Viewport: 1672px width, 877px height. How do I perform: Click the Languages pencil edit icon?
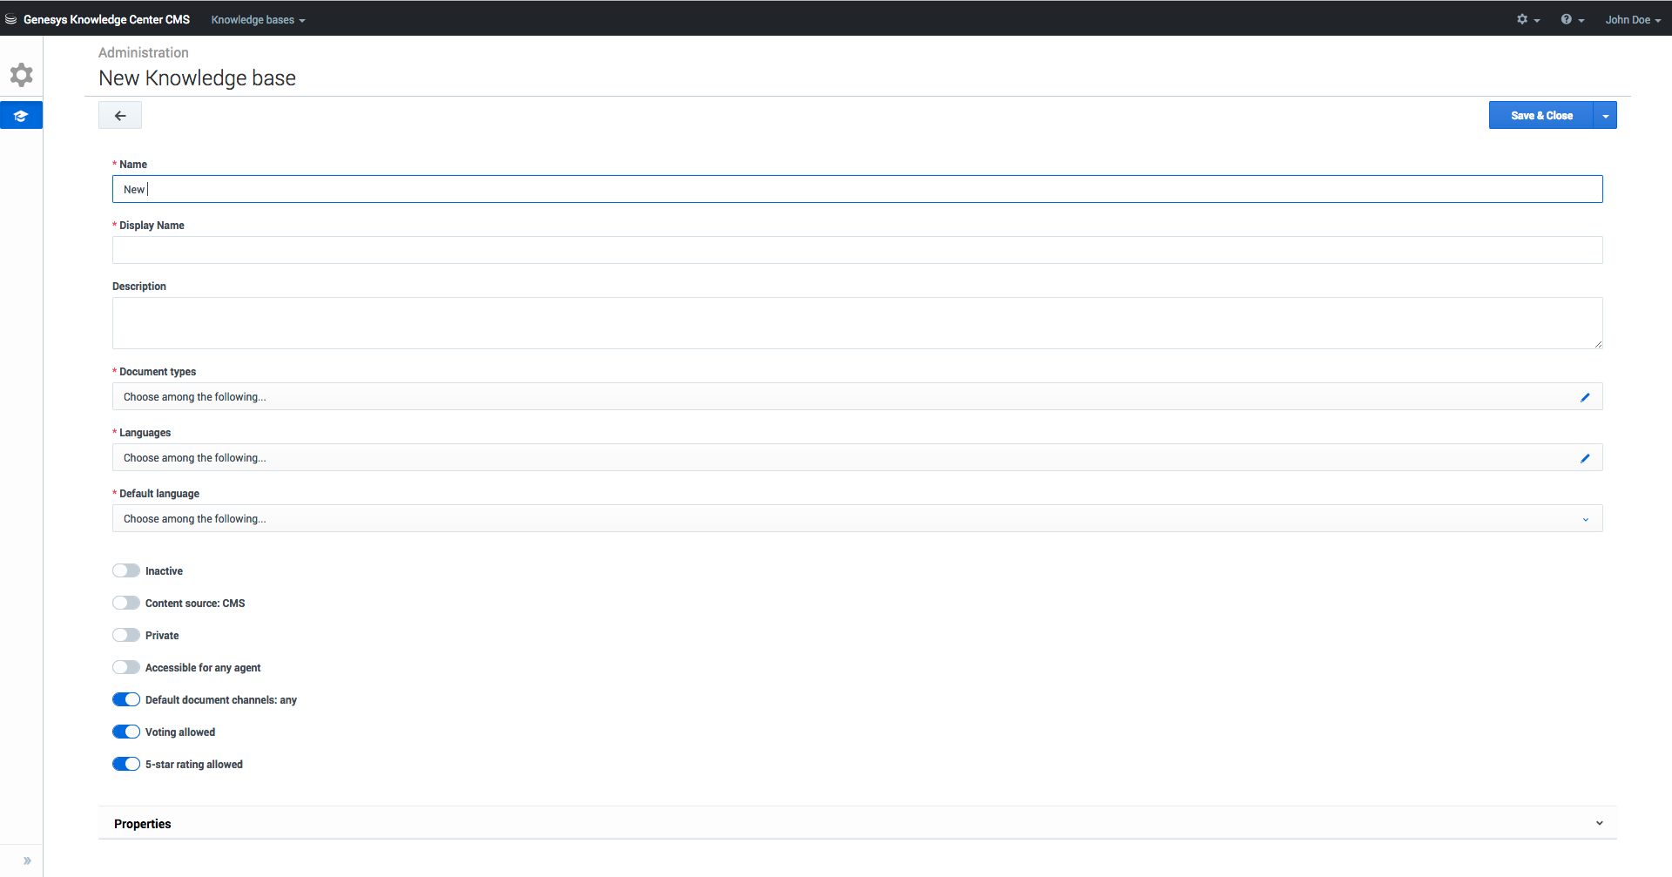pyautogui.click(x=1585, y=458)
